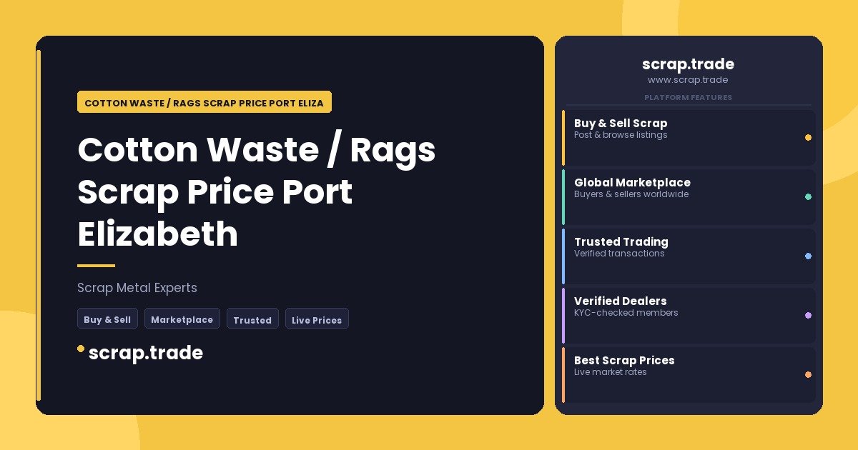Click the blue dot beside Trusted Trading

click(808, 256)
